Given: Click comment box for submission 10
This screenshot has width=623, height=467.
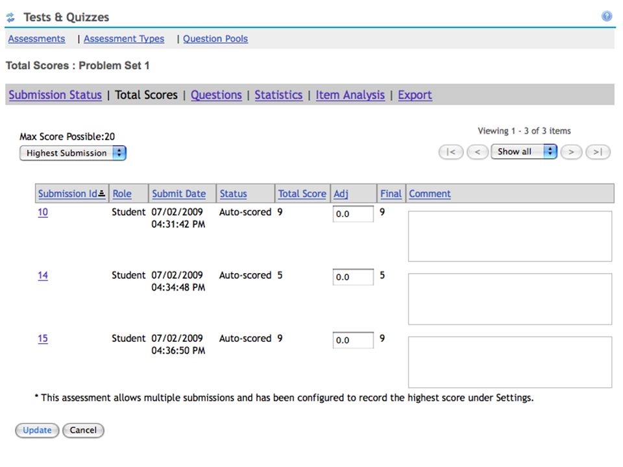Looking at the screenshot, I should click(x=510, y=236).
